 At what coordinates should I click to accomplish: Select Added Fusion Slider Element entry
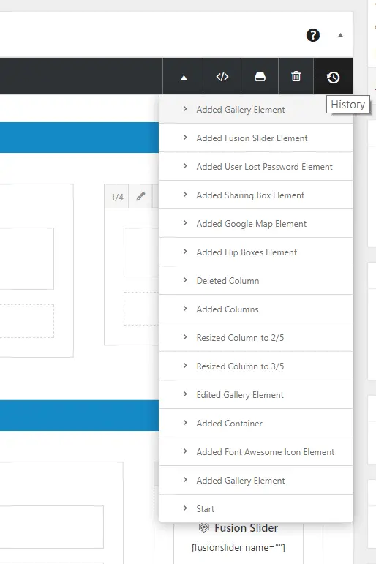[x=256, y=138]
